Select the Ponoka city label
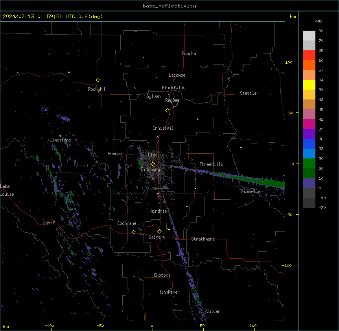 (x=189, y=53)
